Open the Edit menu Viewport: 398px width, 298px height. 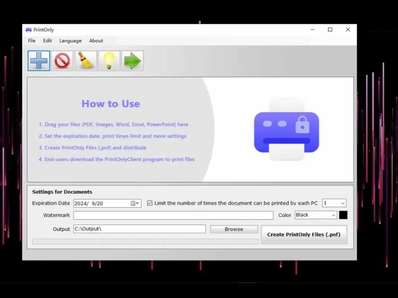pyautogui.click(x=47, y=41)
